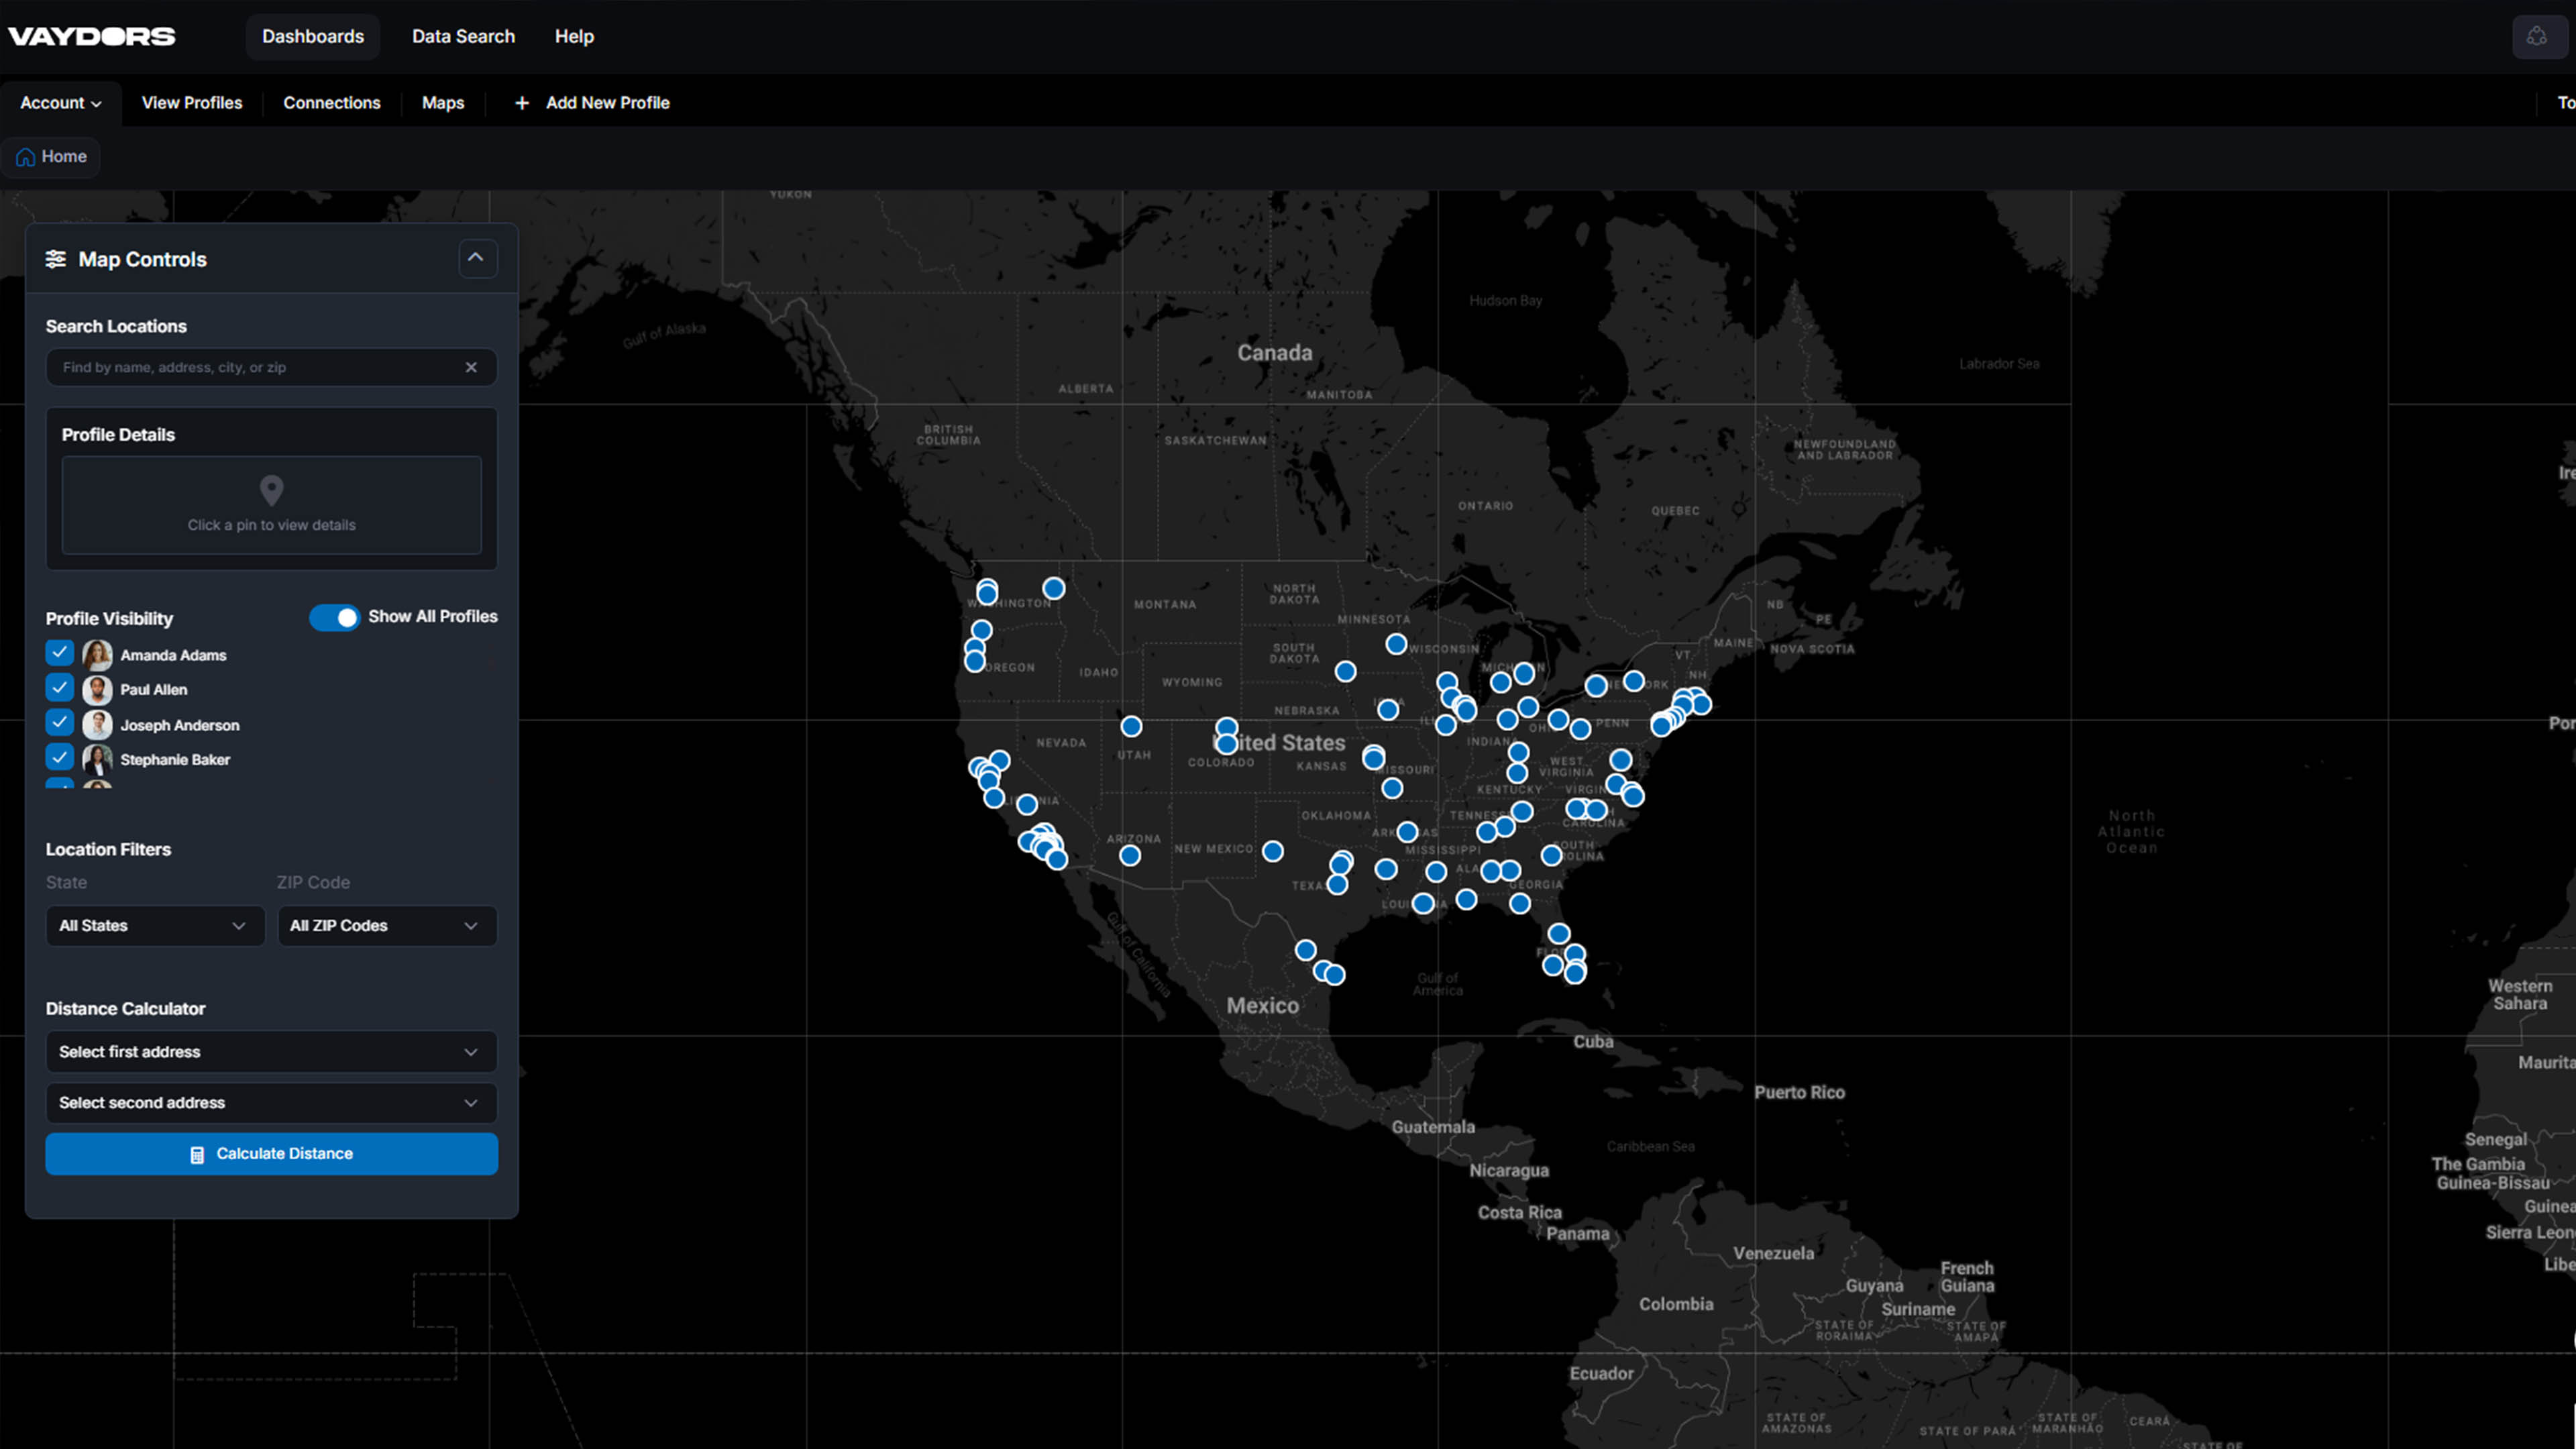
Task: Click Add New Profile
Action: (x=592, y=103)
